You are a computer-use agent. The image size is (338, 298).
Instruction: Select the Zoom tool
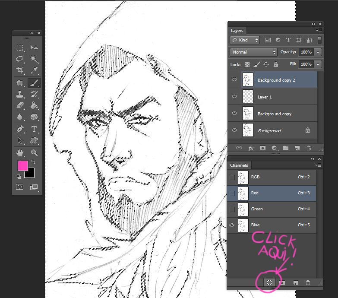pos(34,152)
